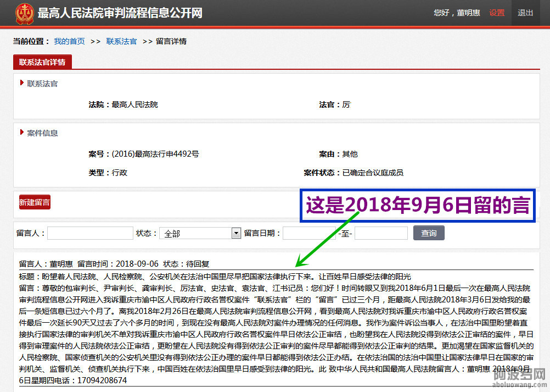Open the 设置 settings link

497,13
